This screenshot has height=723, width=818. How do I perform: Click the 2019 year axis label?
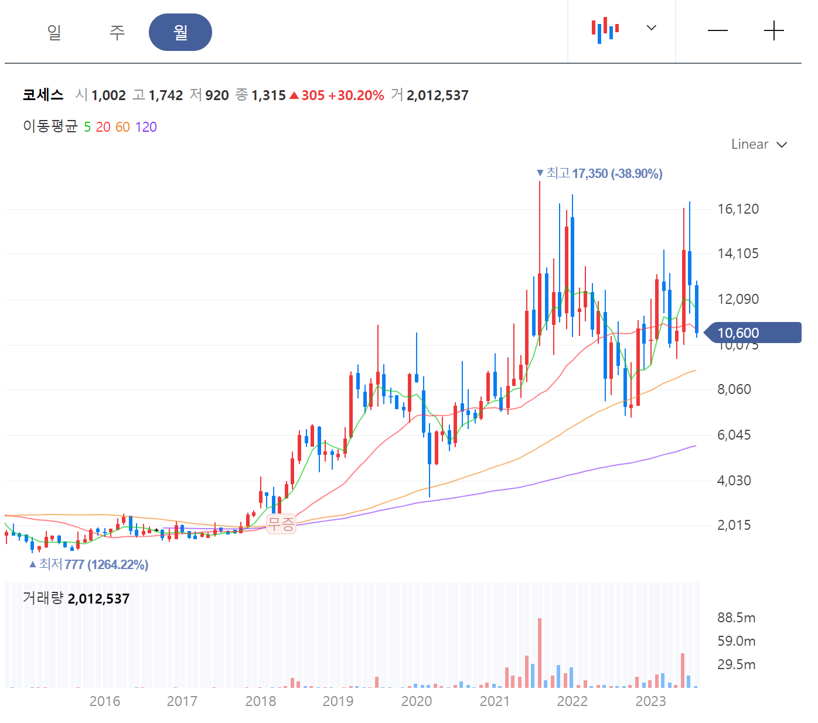338,701
